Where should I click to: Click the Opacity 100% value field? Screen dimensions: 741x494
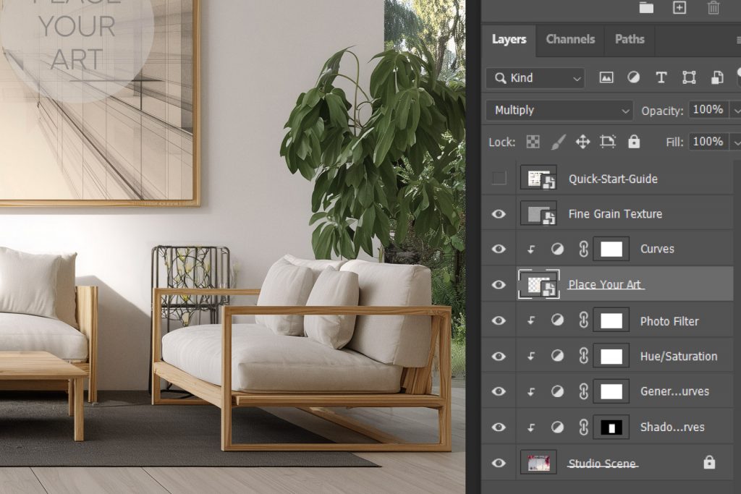tap(708, 110)
